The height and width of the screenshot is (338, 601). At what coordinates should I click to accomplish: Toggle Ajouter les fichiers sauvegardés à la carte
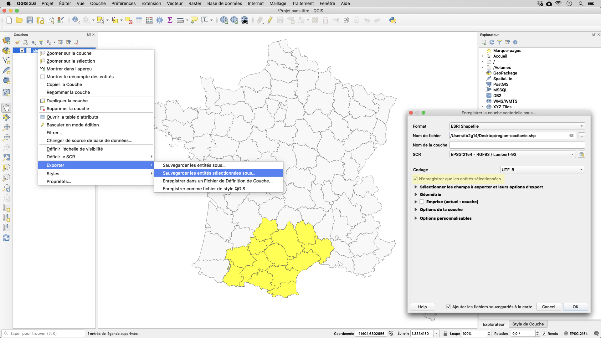click(449, 307)
